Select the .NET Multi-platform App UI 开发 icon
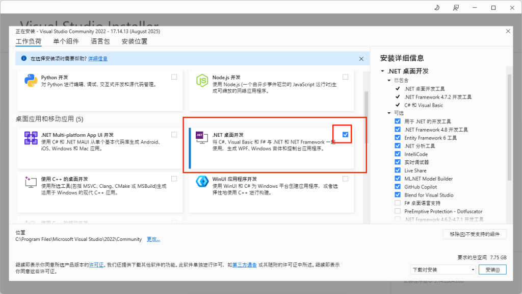The image size is (522, 294). pos(31,138)
